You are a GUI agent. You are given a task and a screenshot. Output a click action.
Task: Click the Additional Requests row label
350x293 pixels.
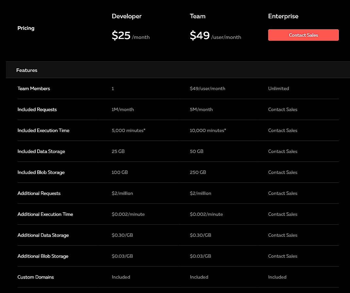click(x=39, y=194)
